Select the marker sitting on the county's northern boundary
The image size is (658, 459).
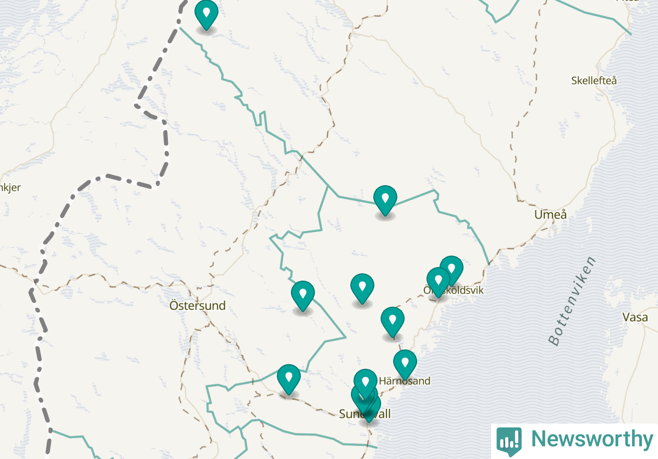[385, 200]
